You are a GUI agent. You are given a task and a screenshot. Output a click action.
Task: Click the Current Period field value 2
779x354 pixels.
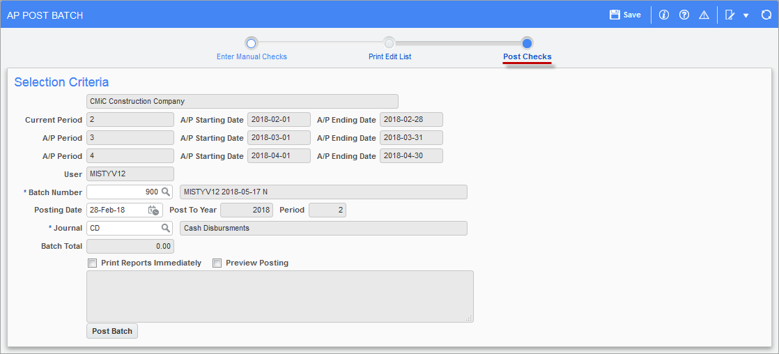(x=130, y=119)
